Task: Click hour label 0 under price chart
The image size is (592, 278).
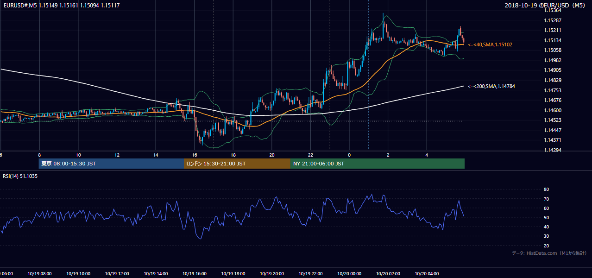Action: (x=349, y=155)
